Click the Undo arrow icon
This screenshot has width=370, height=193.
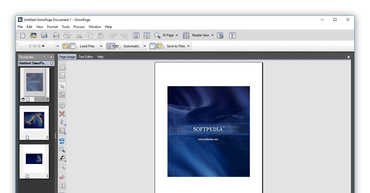coord(113,35)
